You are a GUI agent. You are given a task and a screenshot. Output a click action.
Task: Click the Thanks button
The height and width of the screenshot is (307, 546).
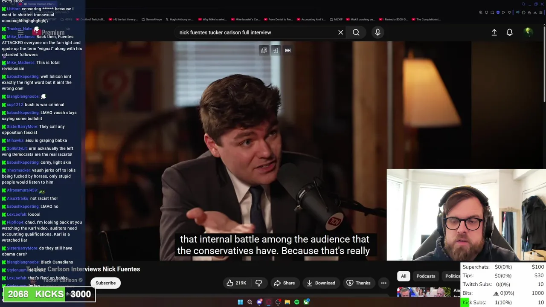point(358,283)
